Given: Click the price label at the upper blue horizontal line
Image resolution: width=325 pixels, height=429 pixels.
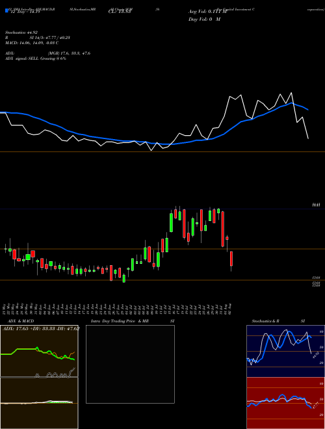Looking at the screenshot, I should (x=316, y=205).
